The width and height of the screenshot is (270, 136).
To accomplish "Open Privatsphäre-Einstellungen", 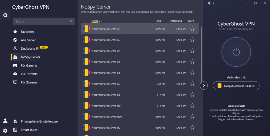I will click(x=39, y=121).
